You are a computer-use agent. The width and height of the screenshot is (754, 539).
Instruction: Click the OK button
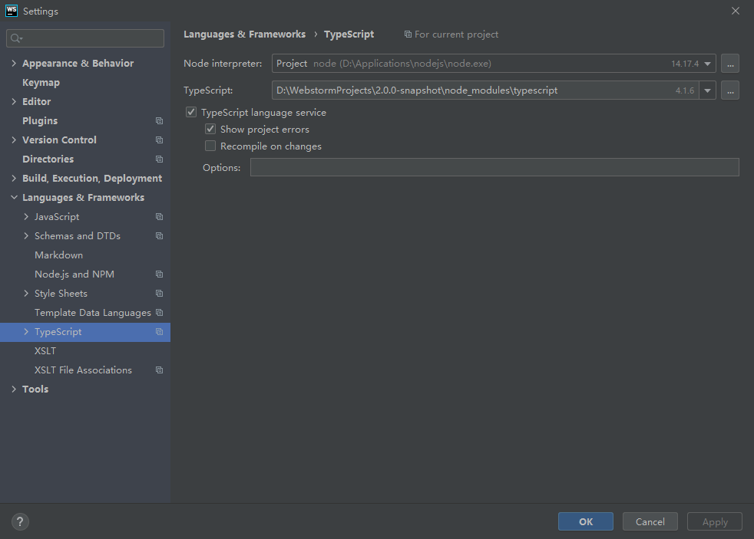click(586, 521)
